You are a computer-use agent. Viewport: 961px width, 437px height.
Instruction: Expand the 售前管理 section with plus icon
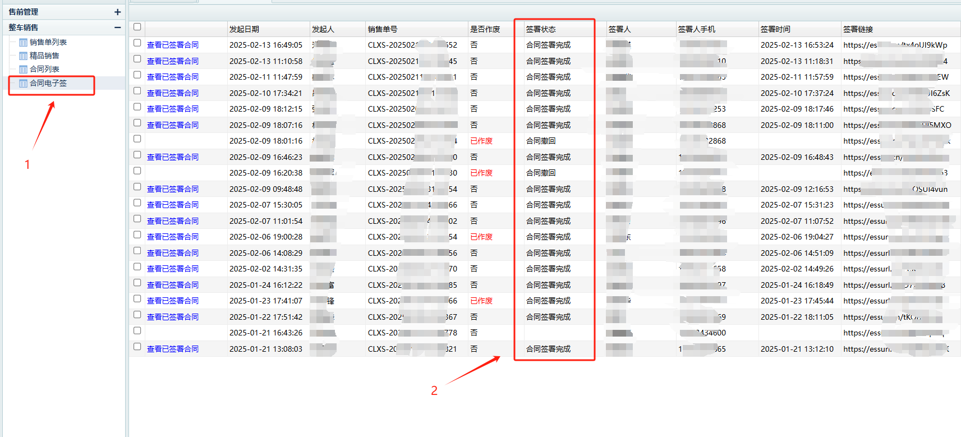(117, 12)
